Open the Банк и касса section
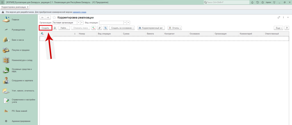 [18, 40]
